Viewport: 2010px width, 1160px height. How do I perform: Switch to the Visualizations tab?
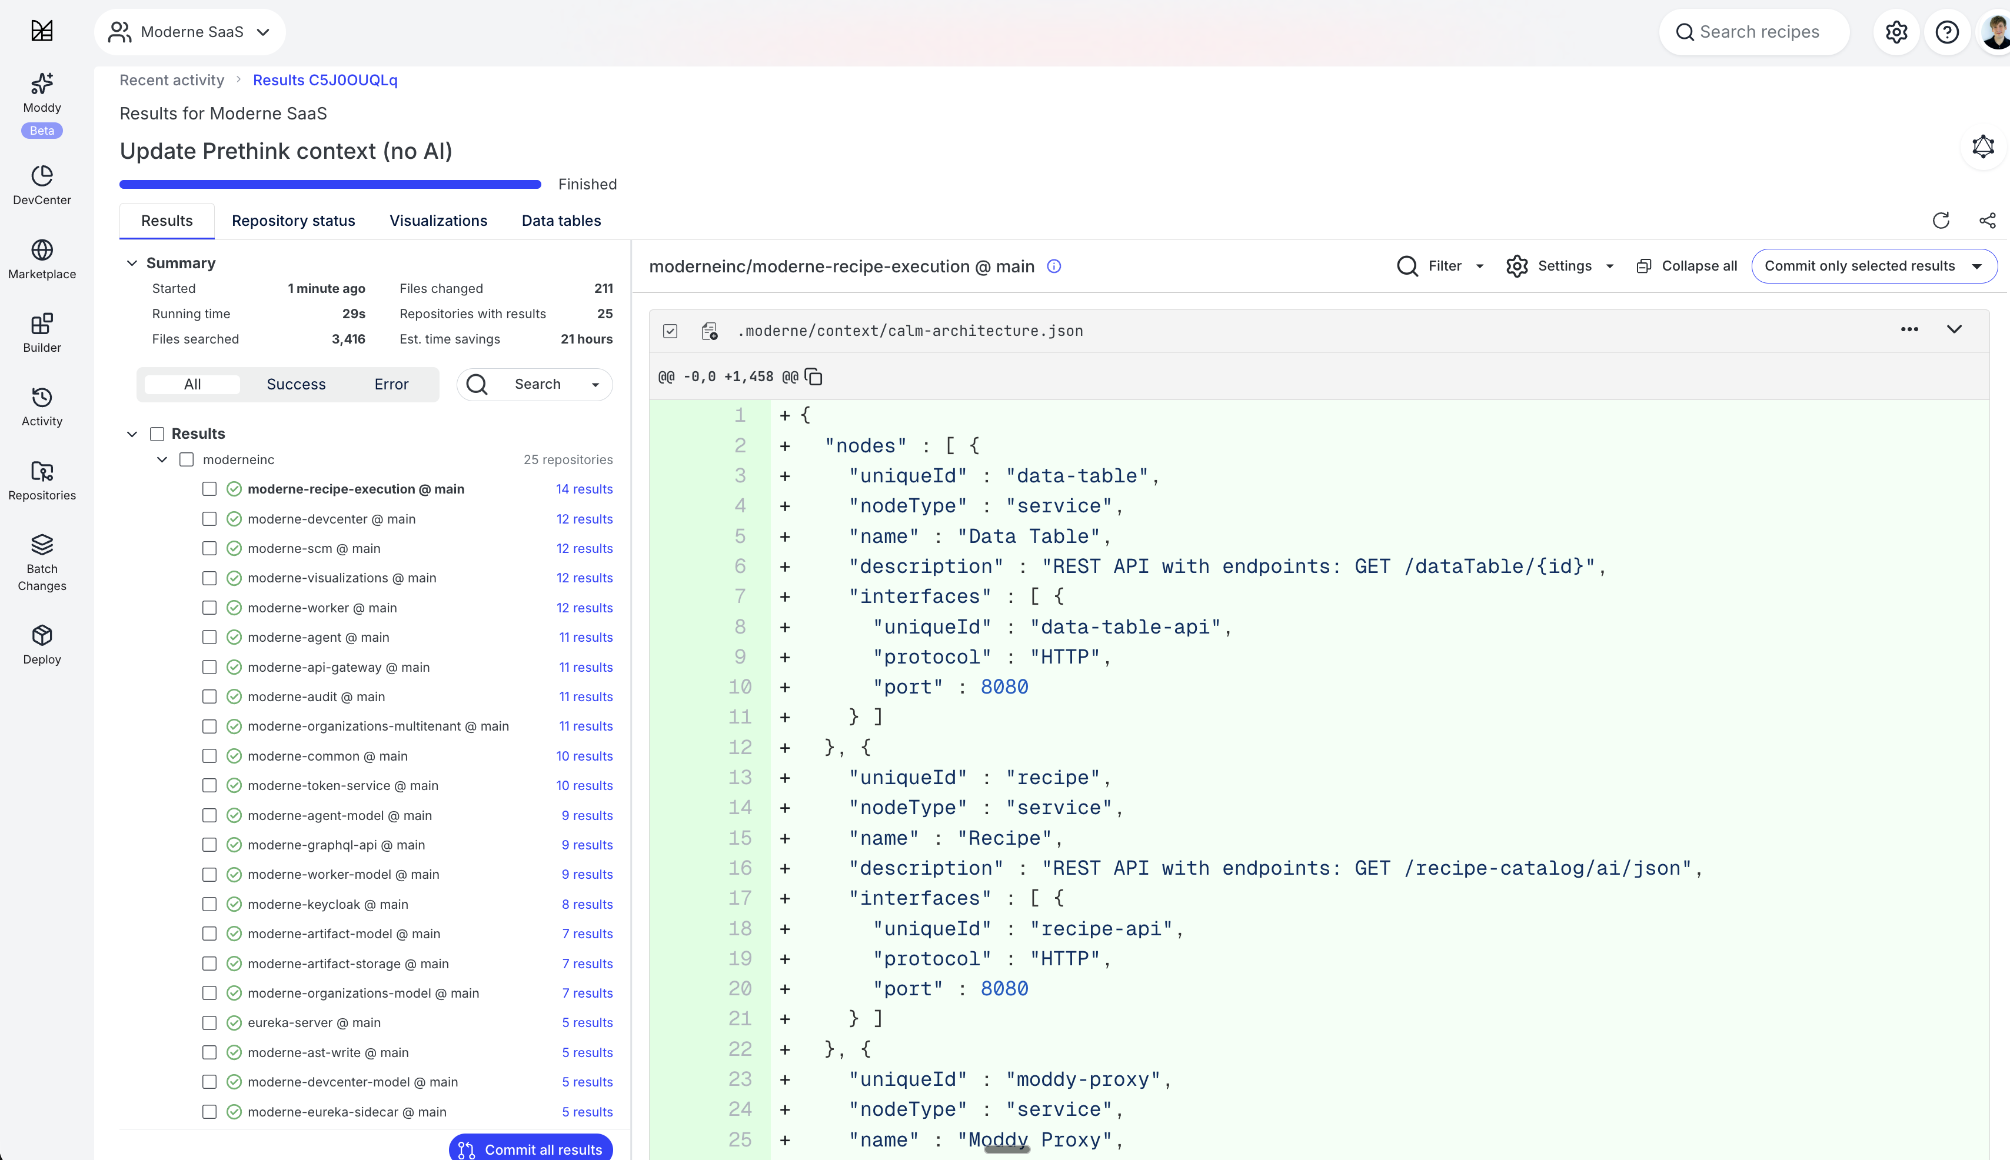pos(438,221)
